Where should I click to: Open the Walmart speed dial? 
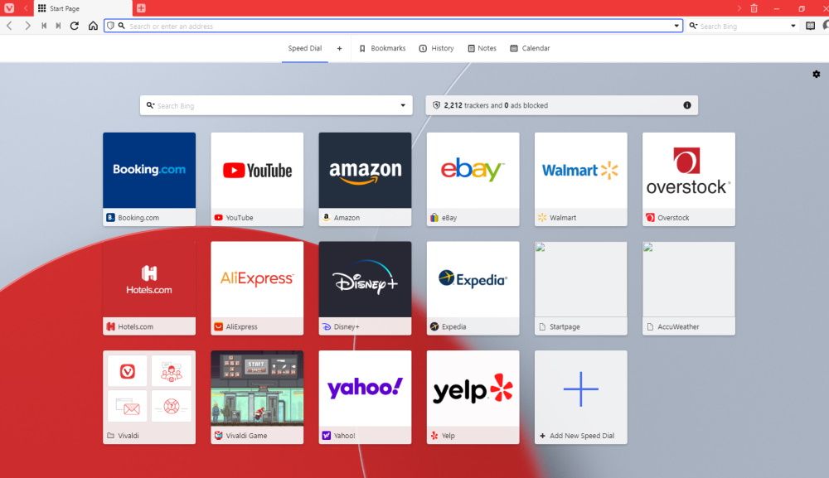click(x=580, y=179)
